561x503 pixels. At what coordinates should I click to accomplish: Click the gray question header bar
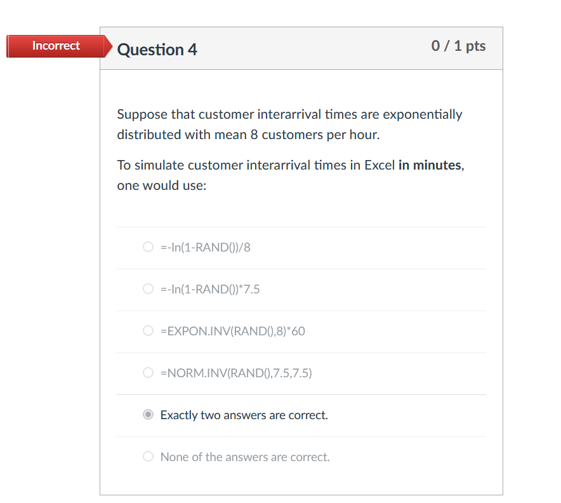point(301,48)
